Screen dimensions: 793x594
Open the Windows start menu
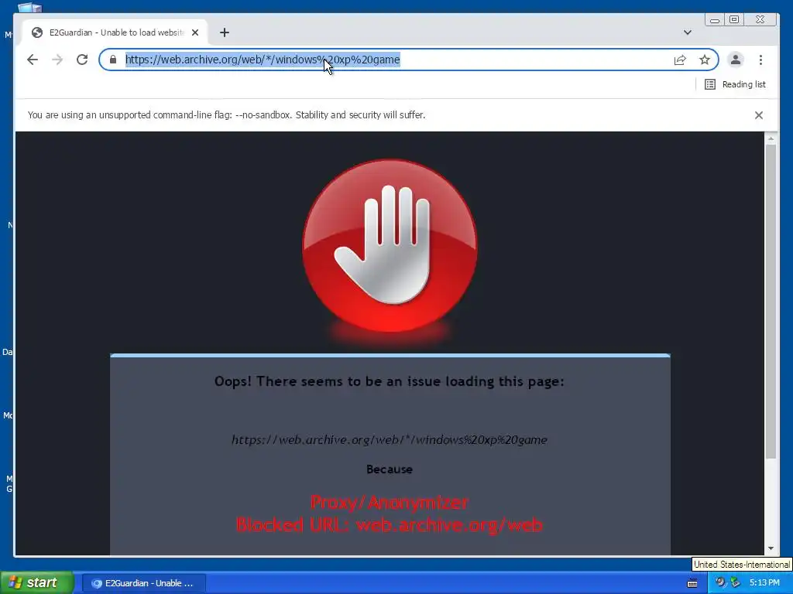click(37, 582)
